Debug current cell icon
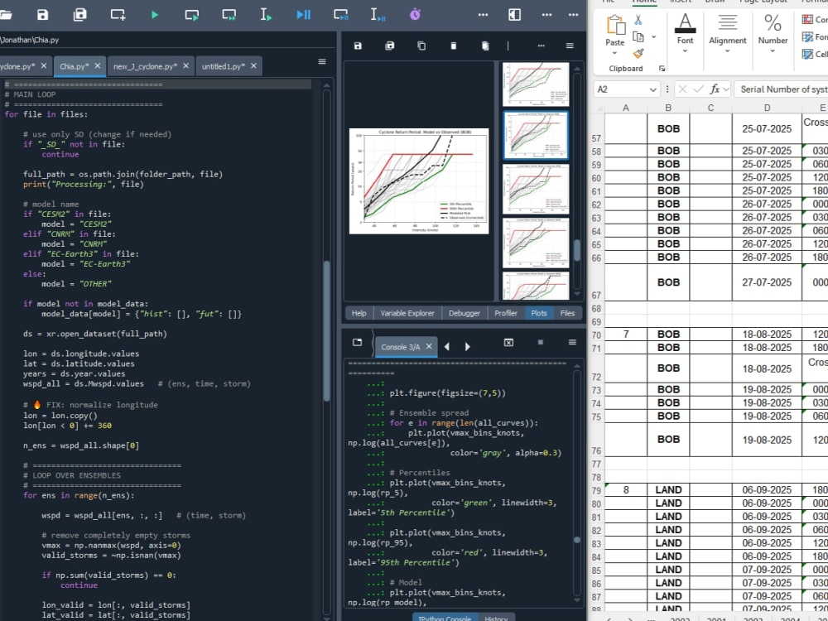This screenshot has height=621, width=828. click(x=341, y=15)
